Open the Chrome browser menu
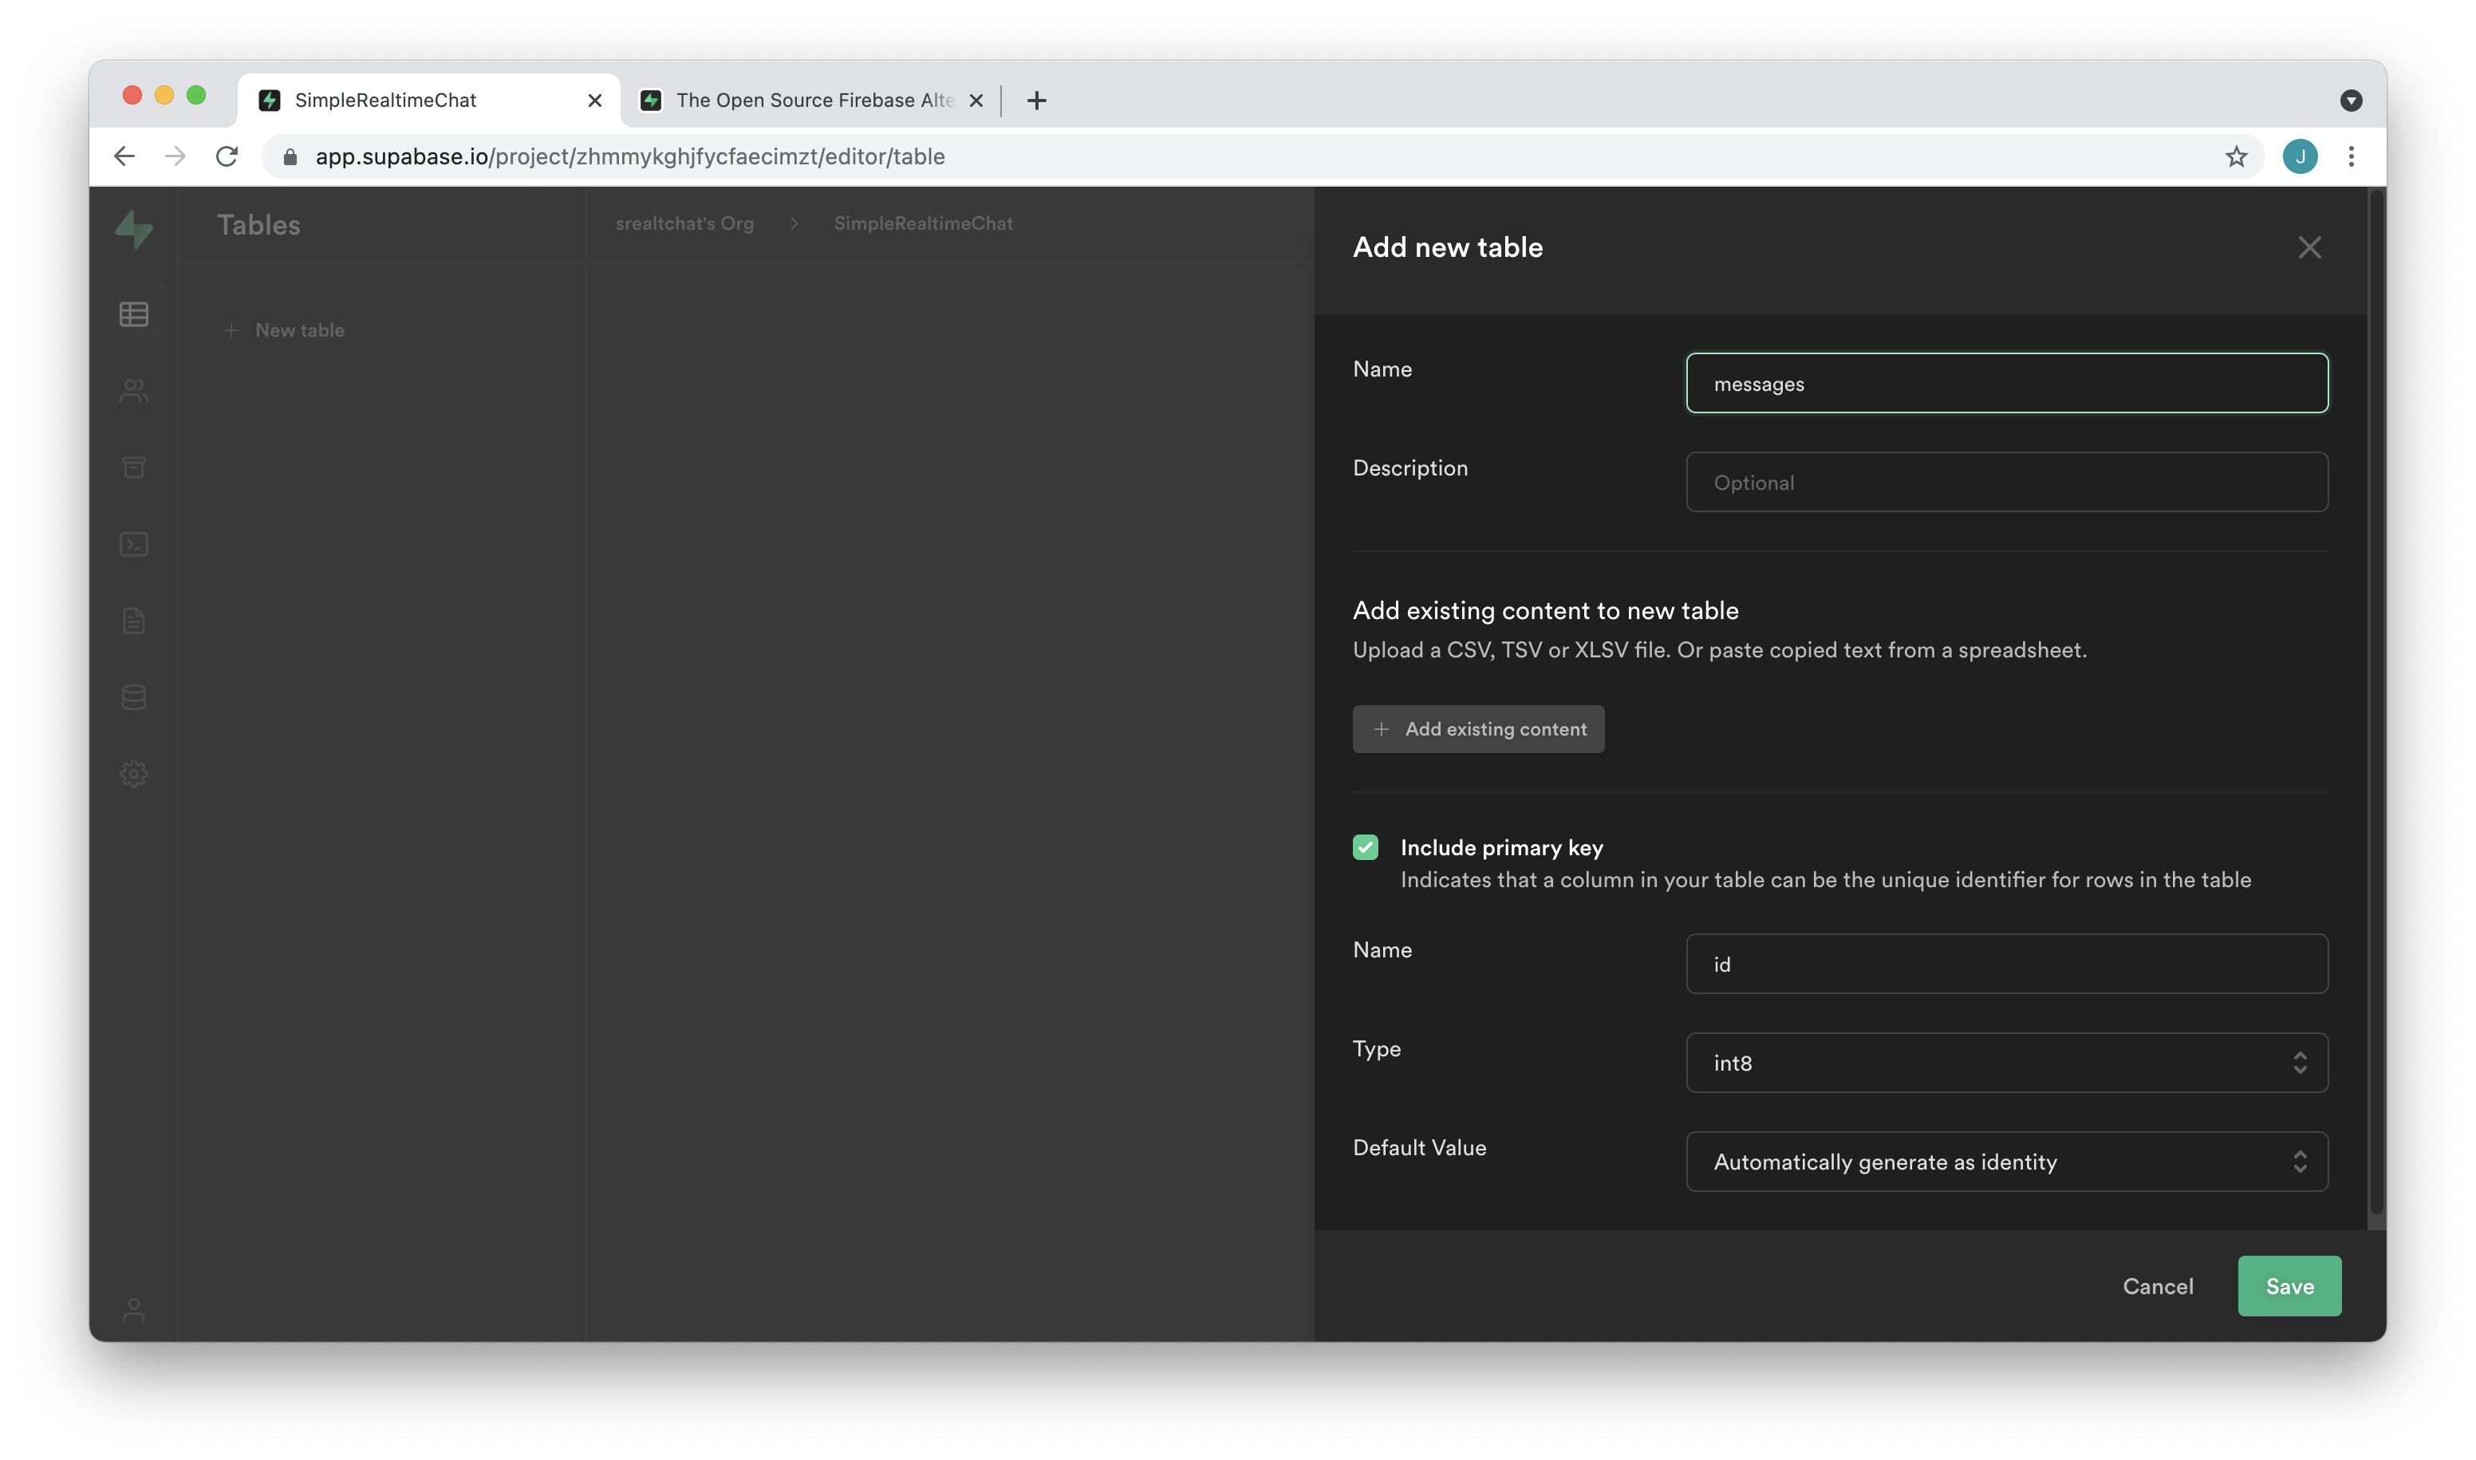This screenshot has width=2476, height=1460. pos(2352,156)
